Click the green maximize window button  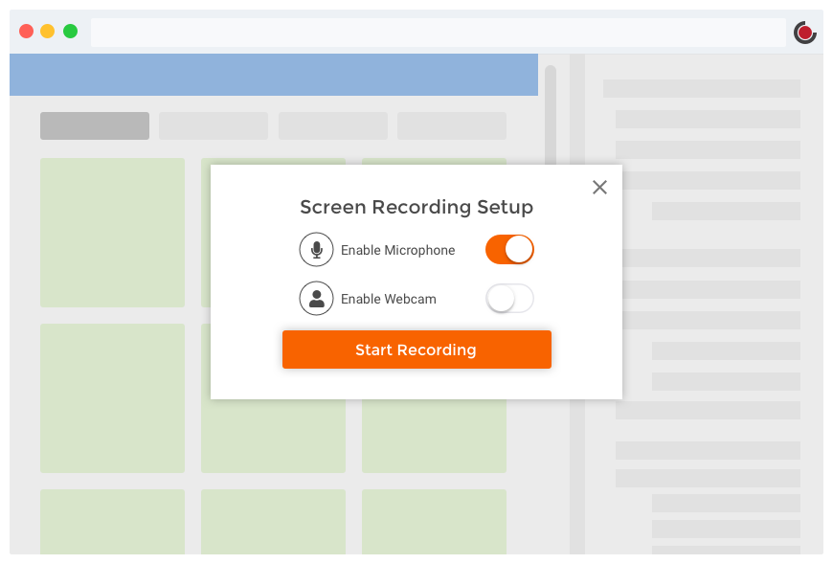click(70, 32)
